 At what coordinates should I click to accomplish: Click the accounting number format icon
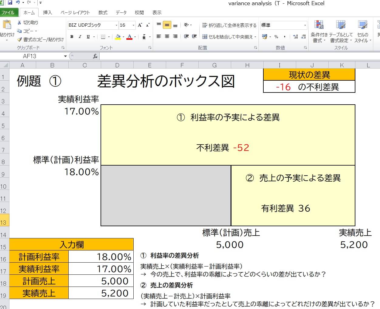pos(265,37)
